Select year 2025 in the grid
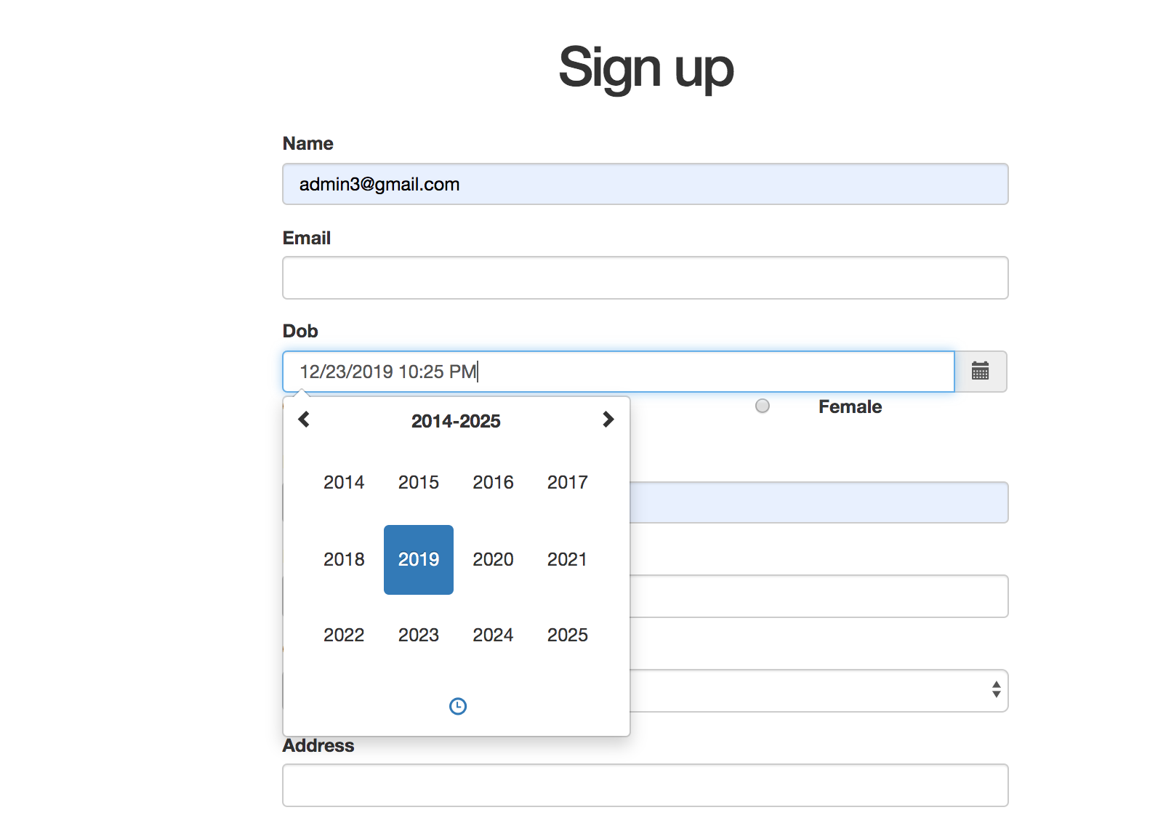This screenshot has width=1166, height=826. (x=567, y=635)
